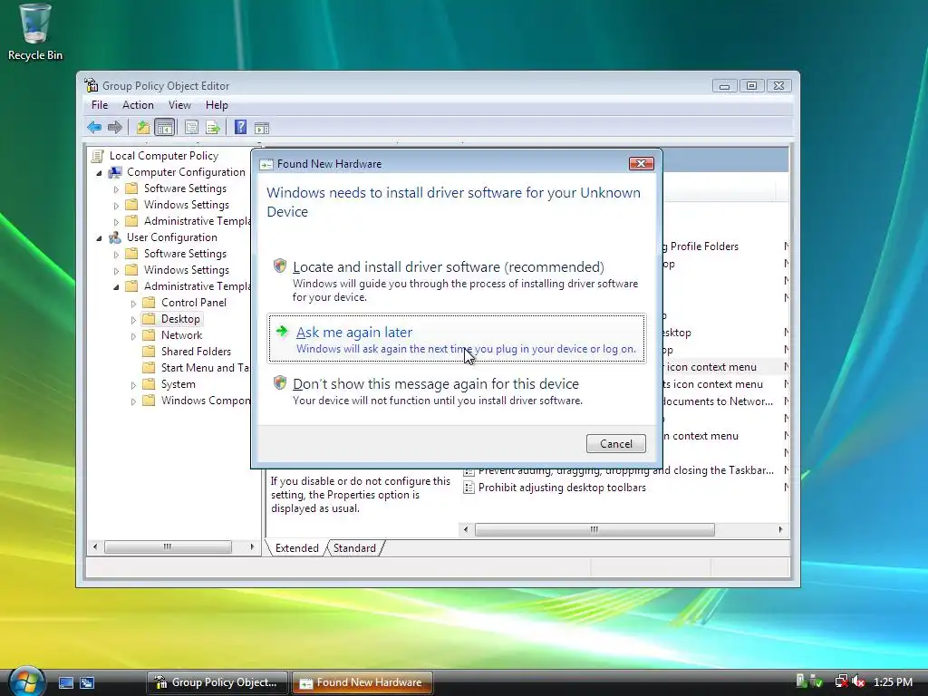Click the Switch between windows quick launch icon
Viewport: 928px width, 696px height.
(87, 682)
